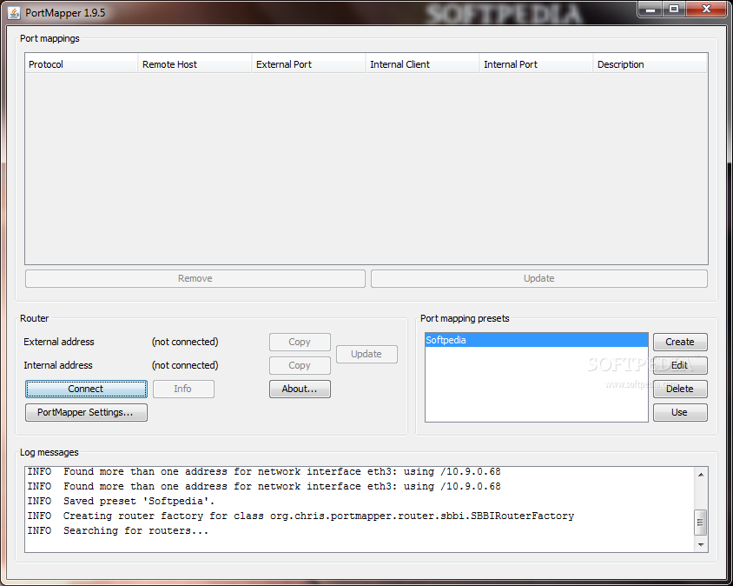Copy the external address
This screenshot has width=733, height=586.
coord(300,343)
